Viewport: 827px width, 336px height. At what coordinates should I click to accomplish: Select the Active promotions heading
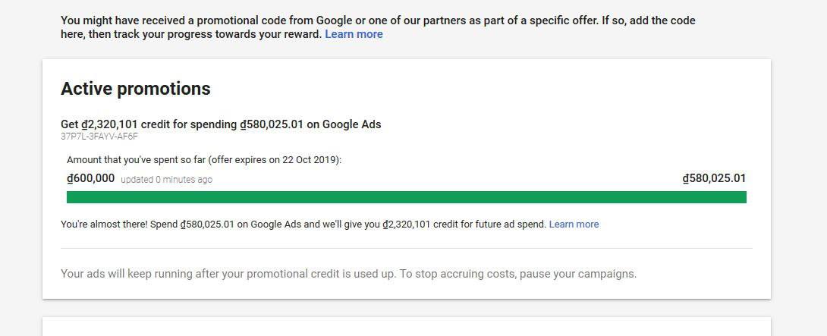coord(135,89)
